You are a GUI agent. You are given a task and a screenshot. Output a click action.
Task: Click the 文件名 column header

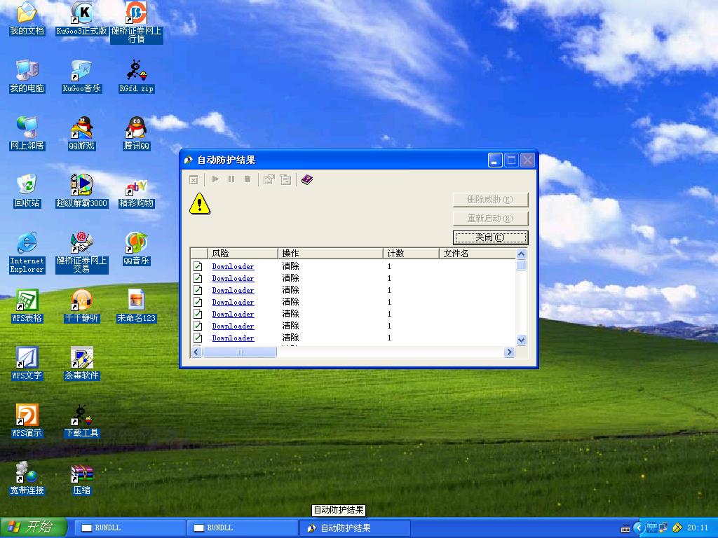tap(477, 254)
